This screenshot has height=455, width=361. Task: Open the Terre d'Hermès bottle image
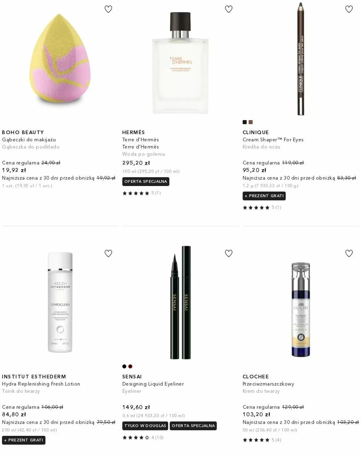tap(180, 63)
